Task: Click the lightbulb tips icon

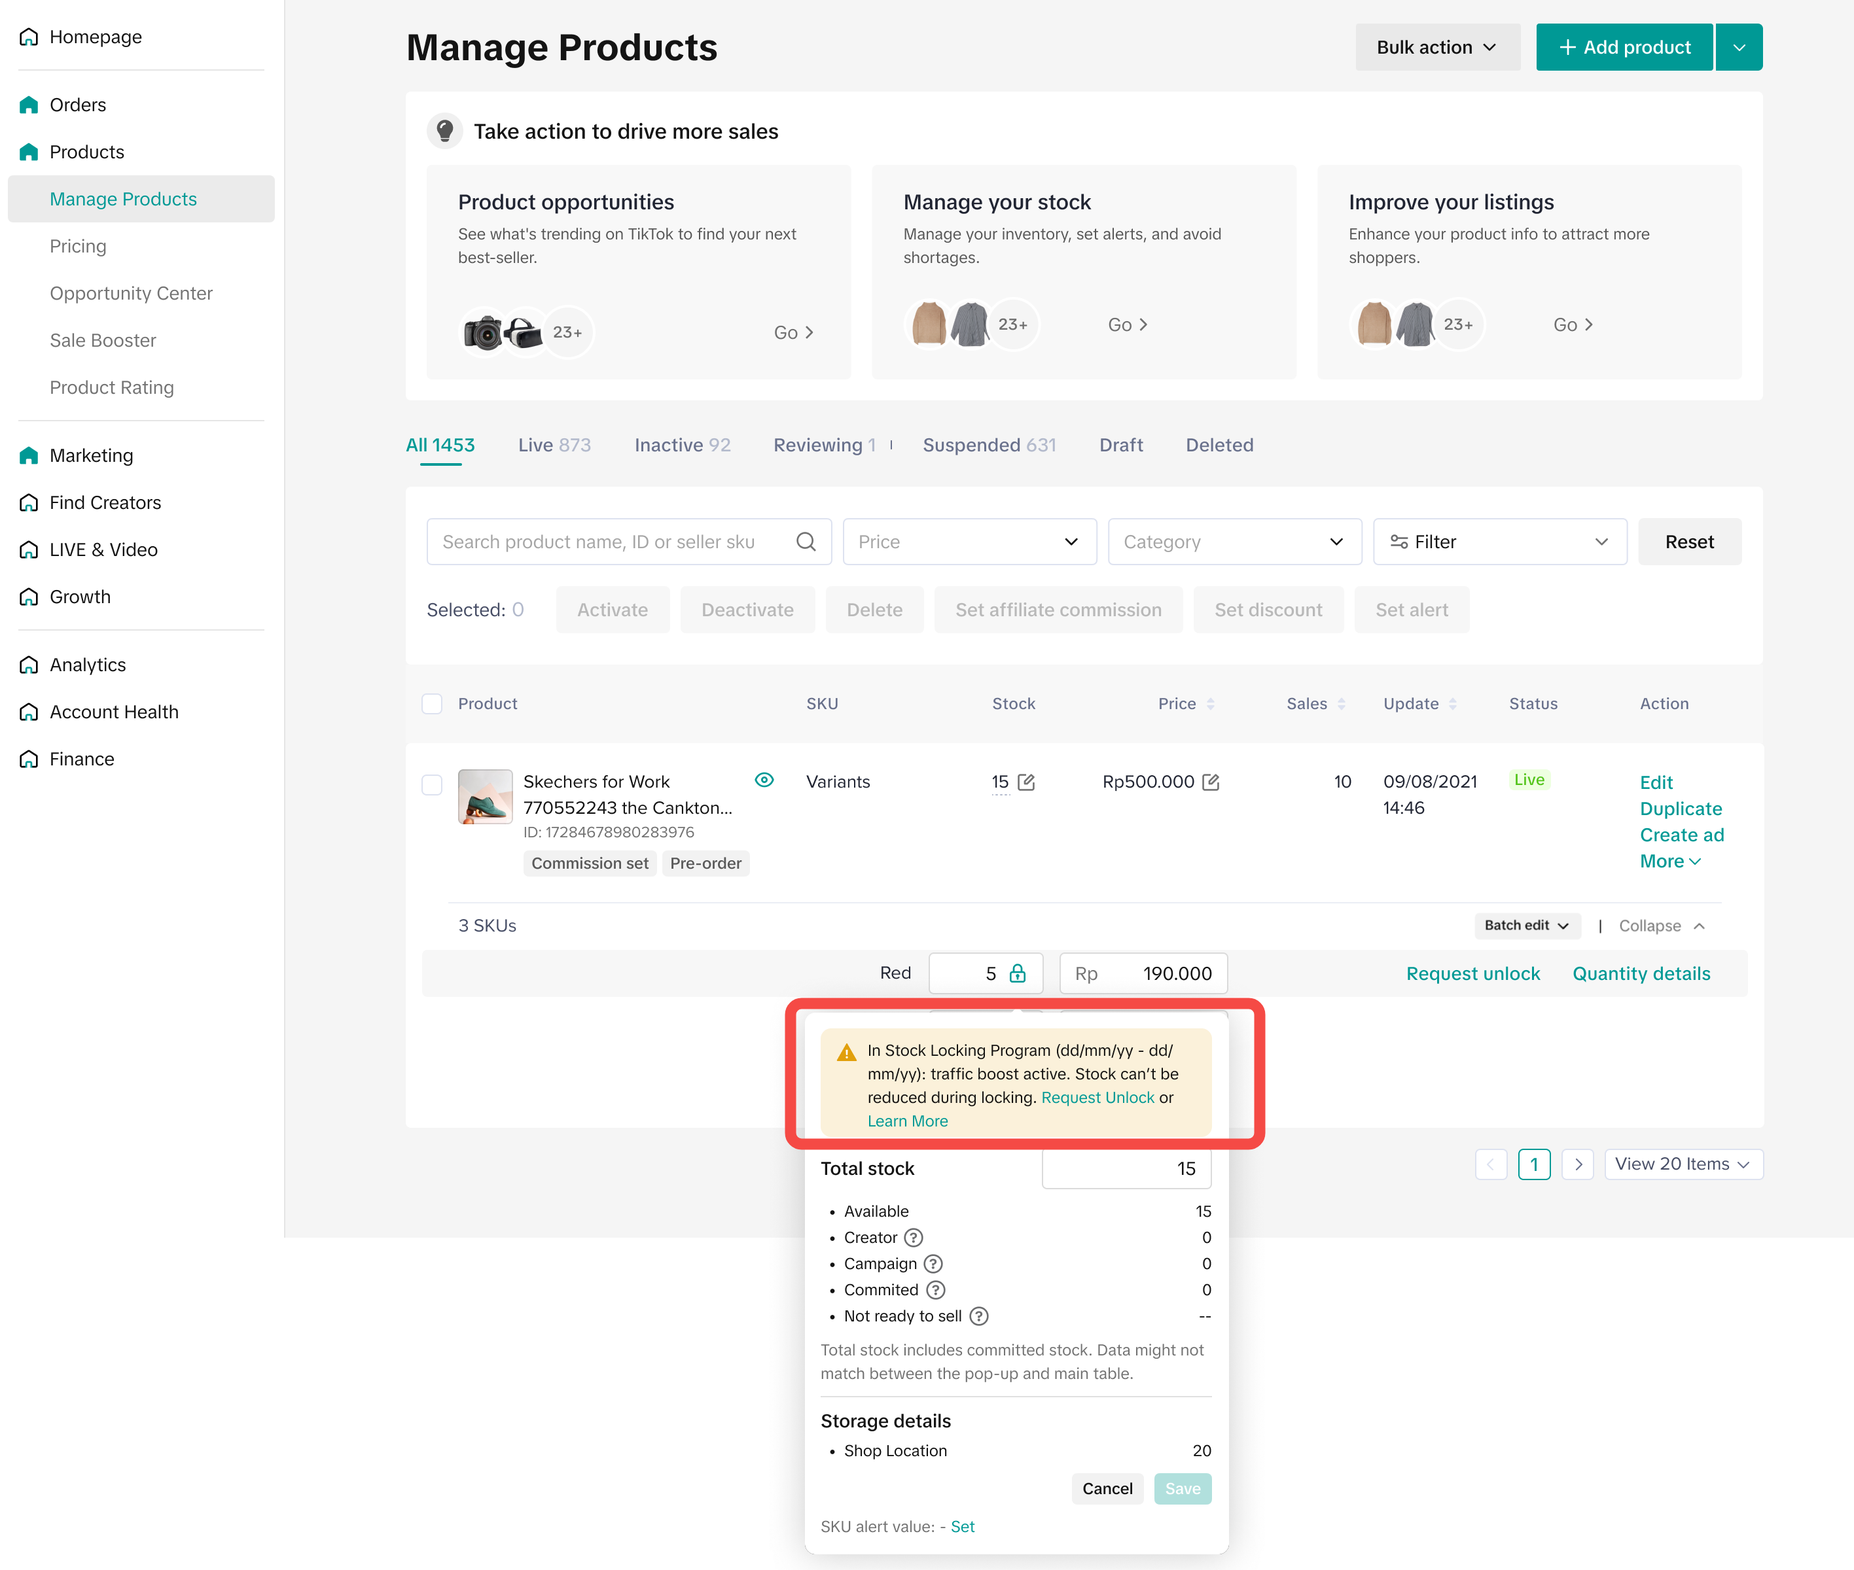Action: (x=444, y=131)
